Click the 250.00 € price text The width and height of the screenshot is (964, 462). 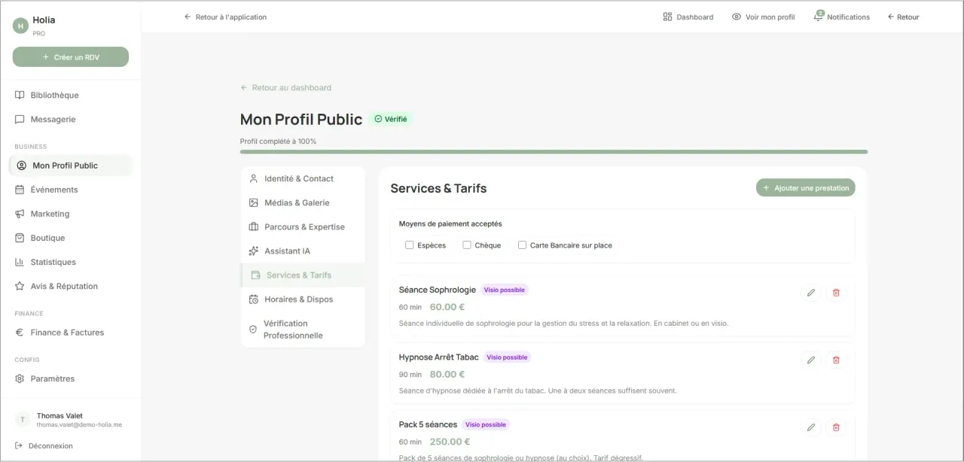pyautogui.click(x=450, y=442)
